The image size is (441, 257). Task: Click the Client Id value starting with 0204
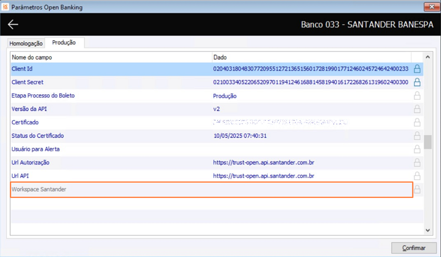click(310, 69)
